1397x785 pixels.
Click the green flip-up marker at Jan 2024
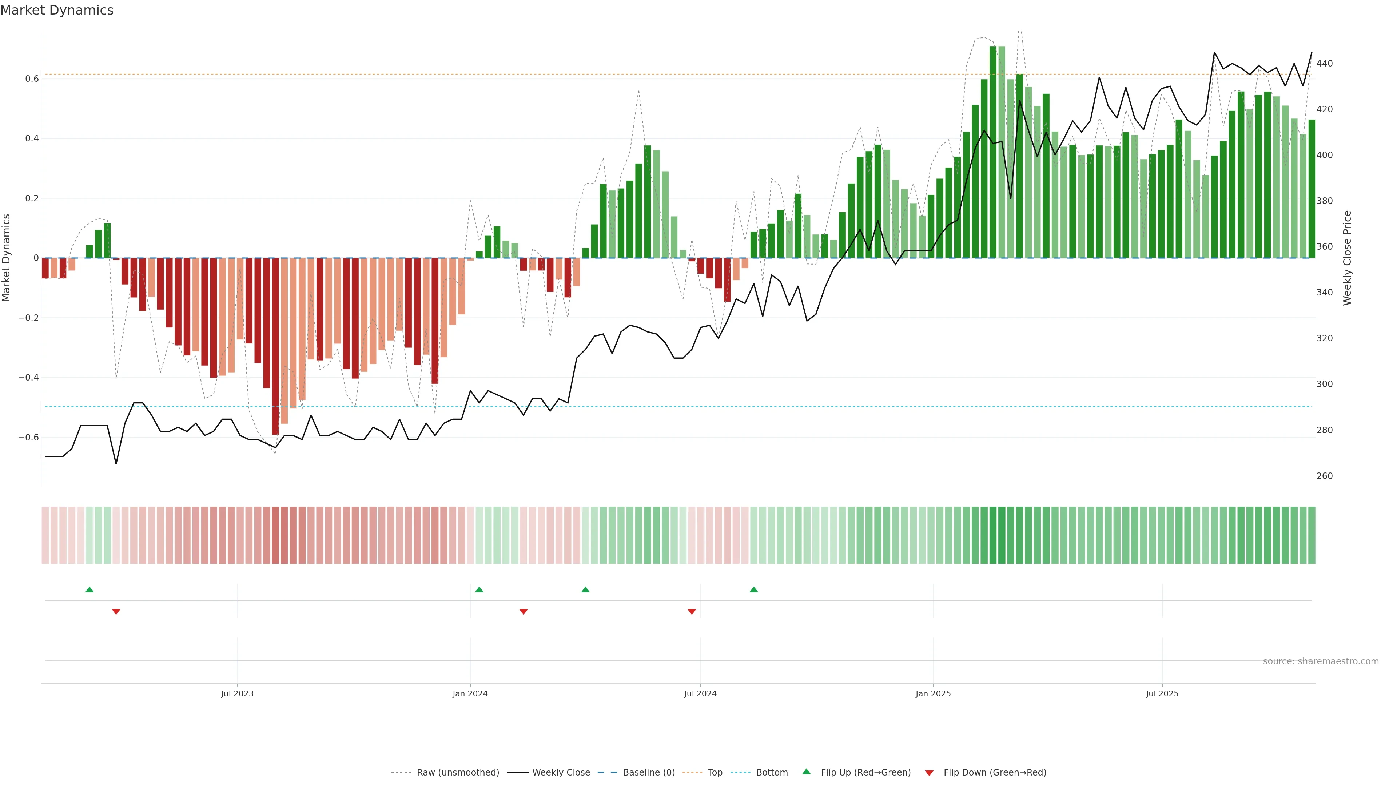click(479, 589)
